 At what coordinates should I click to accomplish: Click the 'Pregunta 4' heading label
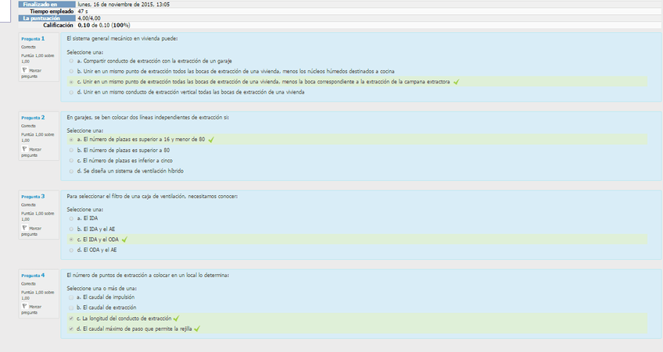[33, 276]
